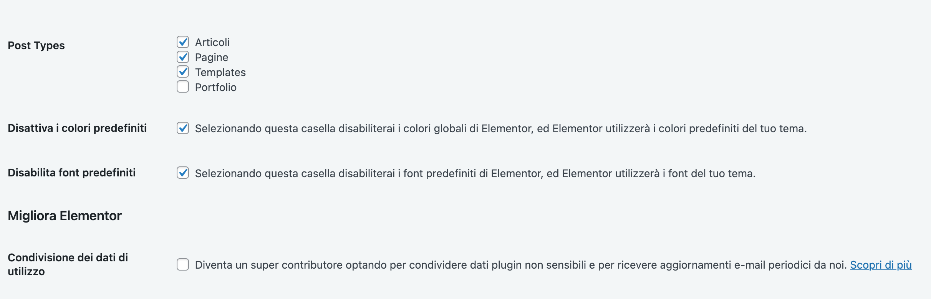Screen dimensions: 931x299
Task: Click the Portfolio label text
Action: (215, 87)
